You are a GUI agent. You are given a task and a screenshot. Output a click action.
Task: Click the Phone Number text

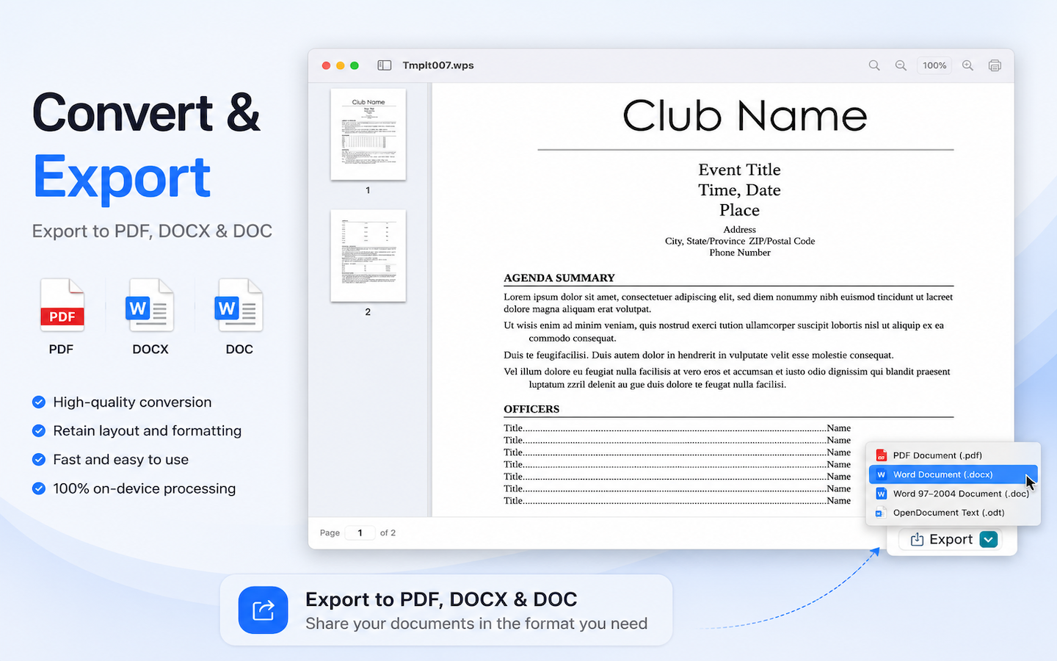pos(740,253)
